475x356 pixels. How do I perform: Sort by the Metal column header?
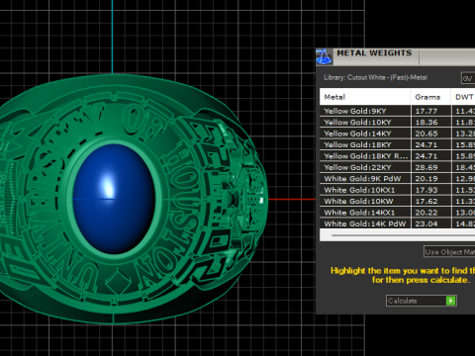pos(365,97)
